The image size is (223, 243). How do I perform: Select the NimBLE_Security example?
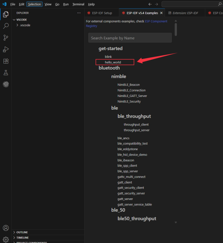tap(129, 101)
